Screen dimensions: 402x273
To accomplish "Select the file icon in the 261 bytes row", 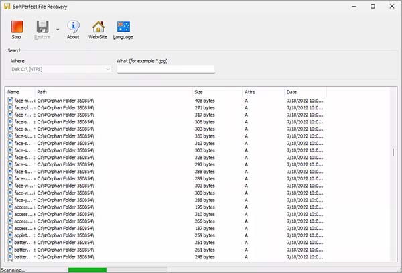I will pos(11,250).
